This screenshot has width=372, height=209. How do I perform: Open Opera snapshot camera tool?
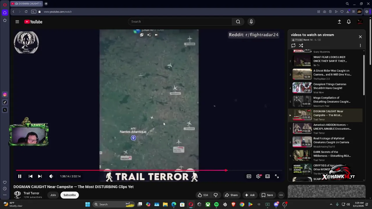tap(324, 12)
